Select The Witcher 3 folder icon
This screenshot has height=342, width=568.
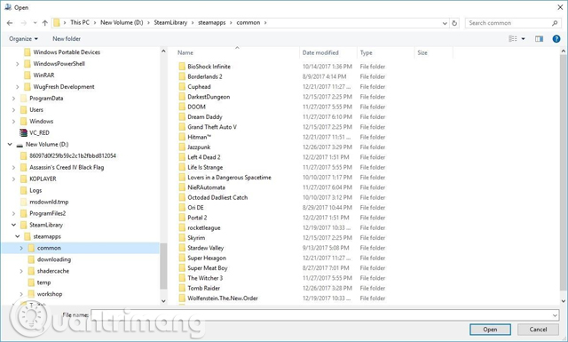tap(182, 278)
